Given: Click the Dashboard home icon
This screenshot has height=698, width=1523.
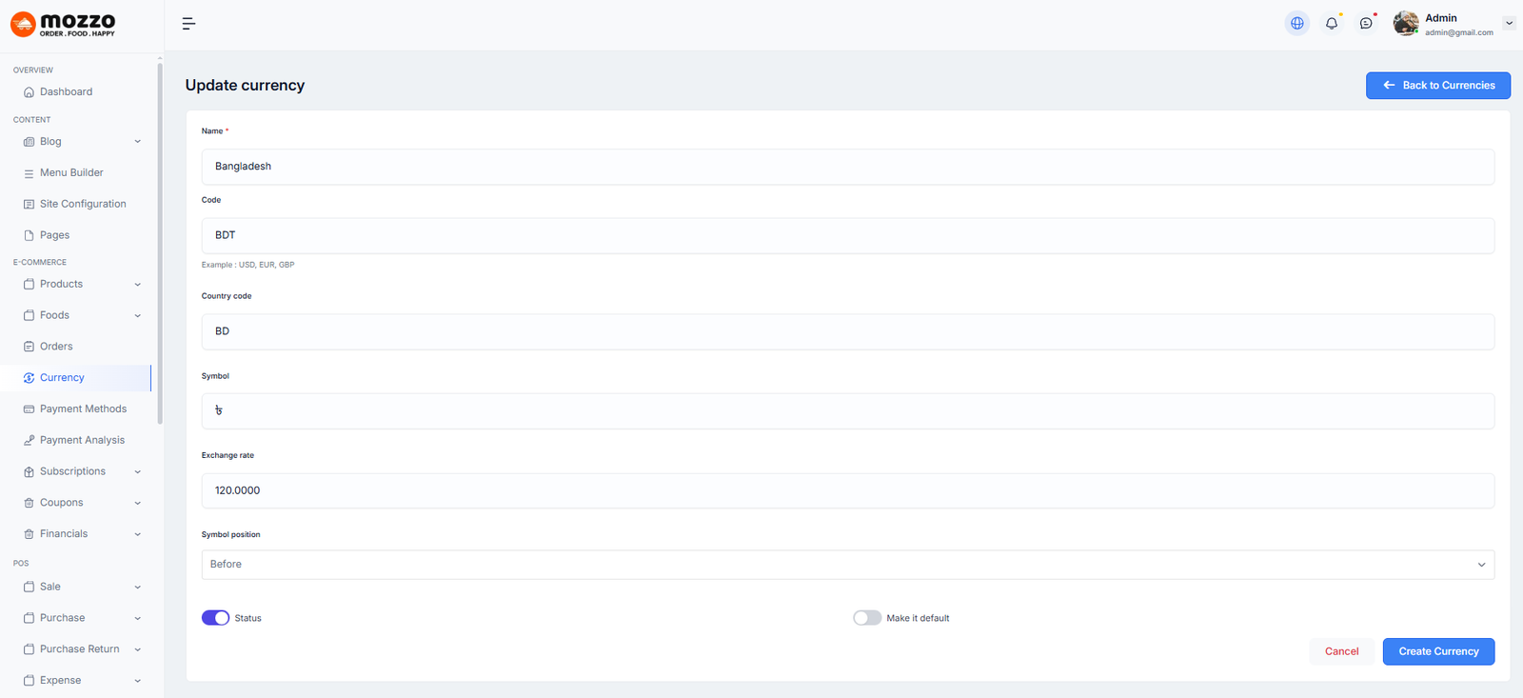Looking at the screenshot, I should tap(29, 92).
